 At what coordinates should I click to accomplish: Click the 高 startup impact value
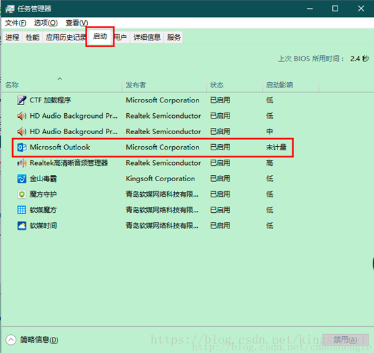pyautogui.click(x=269, y=163)
